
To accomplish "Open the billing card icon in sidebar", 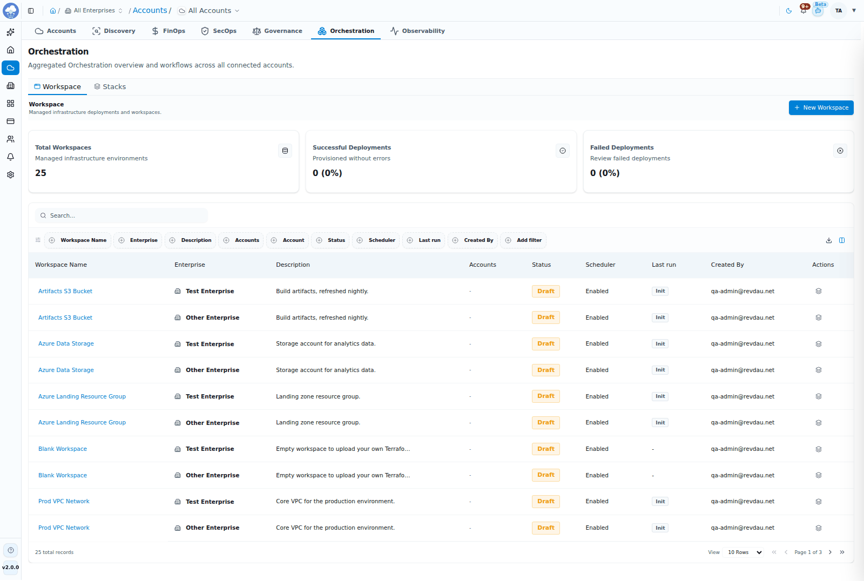I will click(10, 121).
